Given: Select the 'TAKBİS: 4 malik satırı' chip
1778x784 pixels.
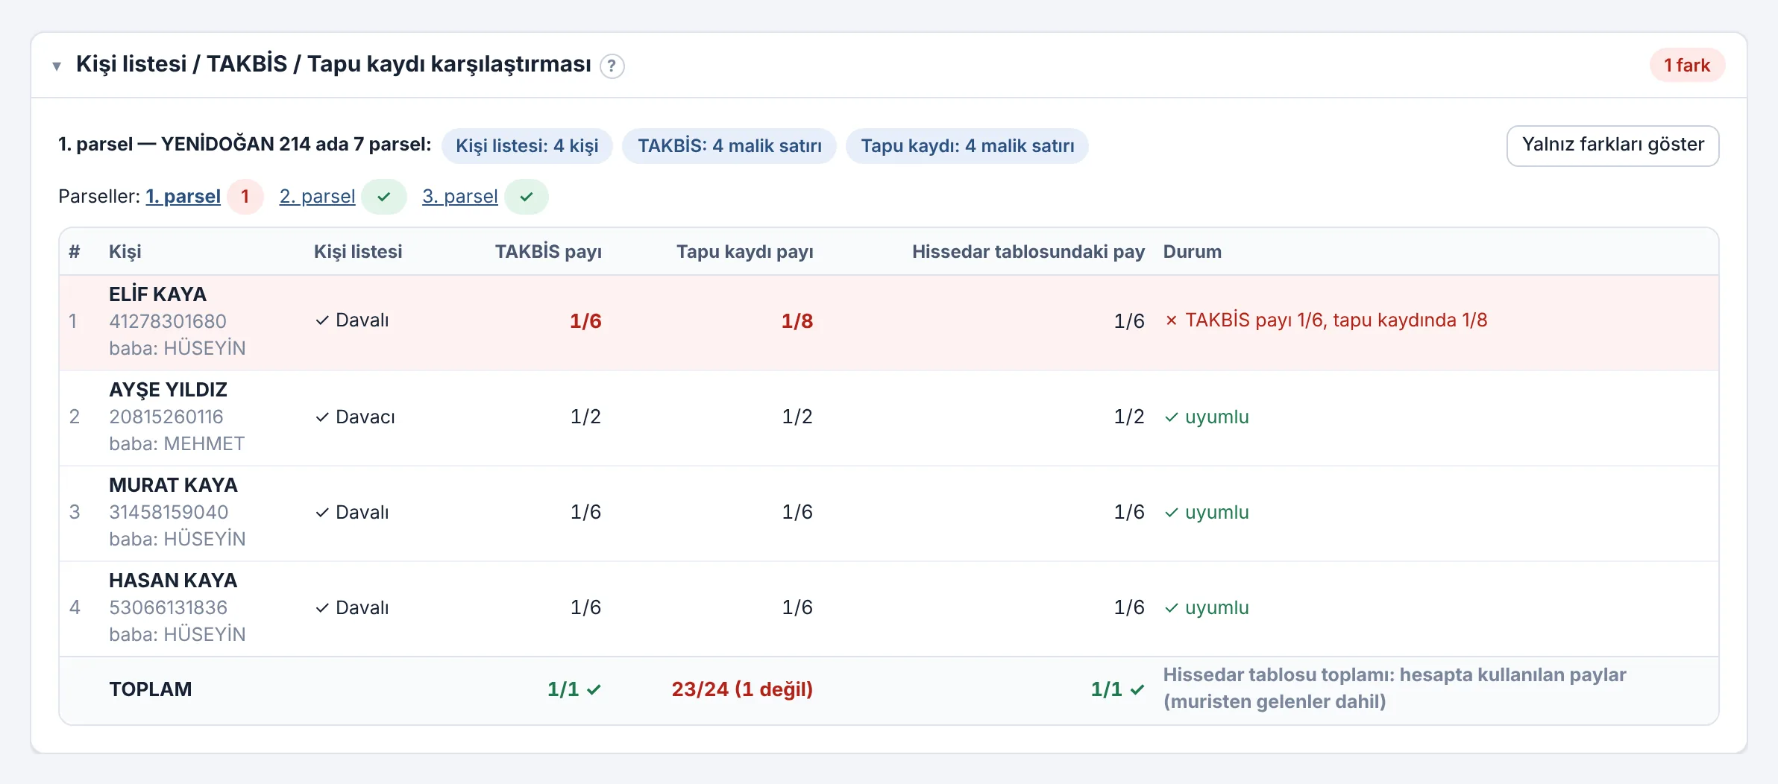Looking at the screenshot, I should click(x=729, y=146).
